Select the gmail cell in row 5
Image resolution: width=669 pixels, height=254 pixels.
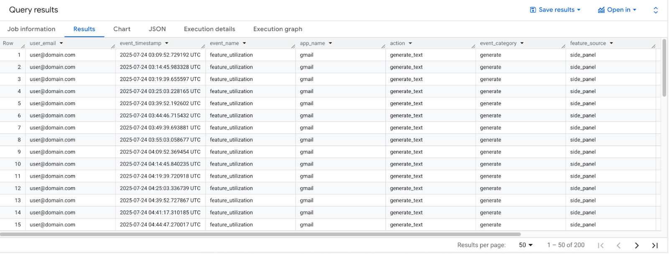click(306, 103)
